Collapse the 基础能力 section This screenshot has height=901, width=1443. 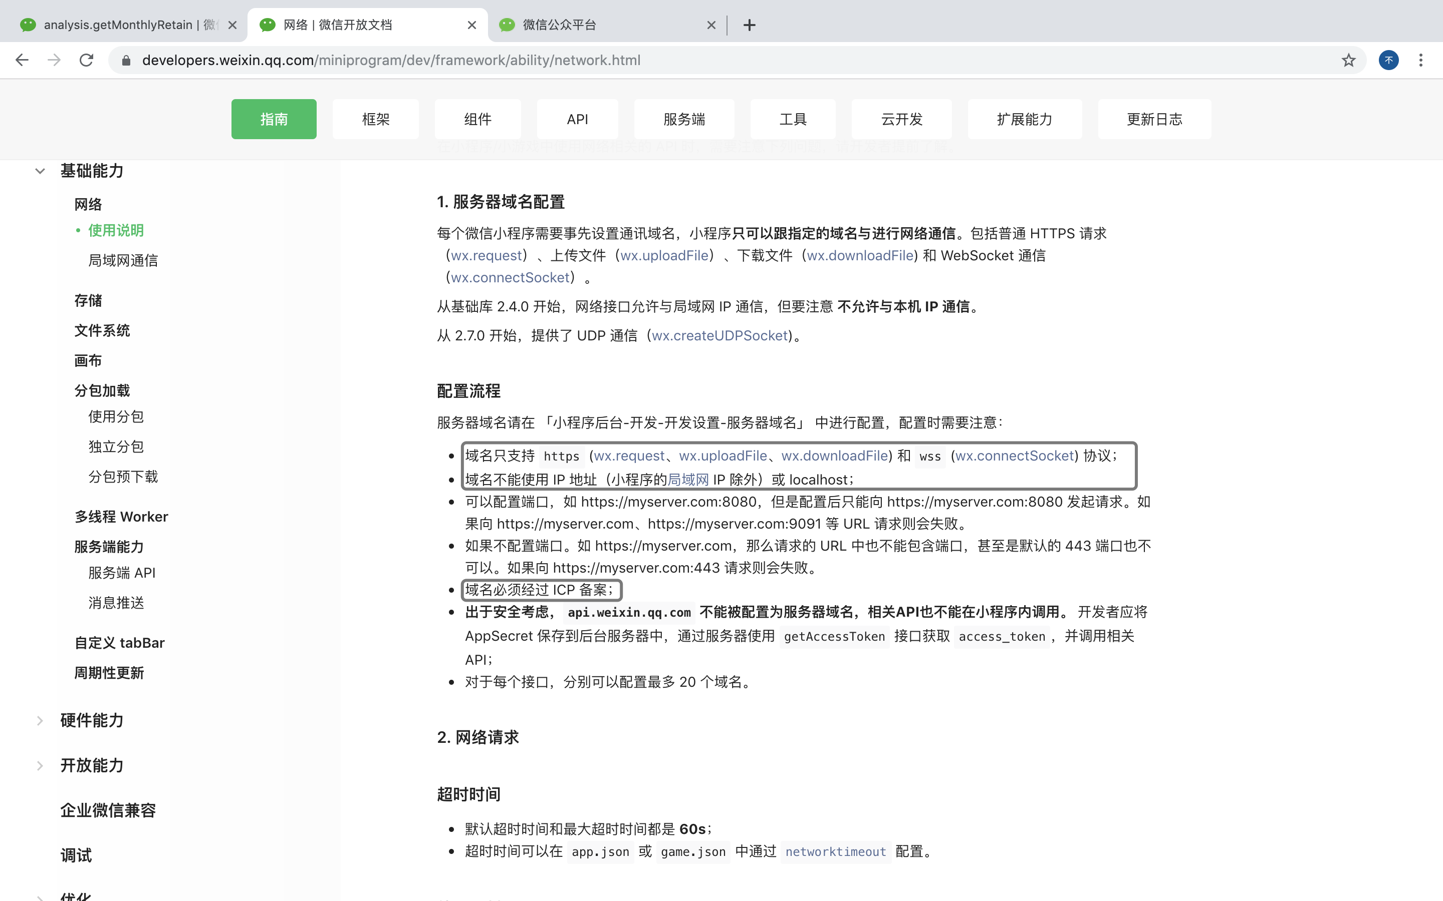(40, 171)
